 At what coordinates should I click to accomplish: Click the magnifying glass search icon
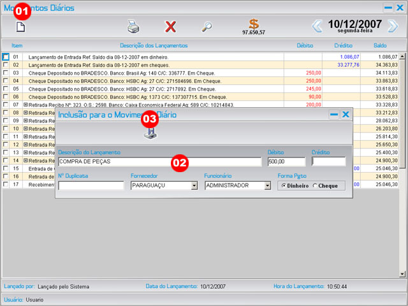click(207, 27)
